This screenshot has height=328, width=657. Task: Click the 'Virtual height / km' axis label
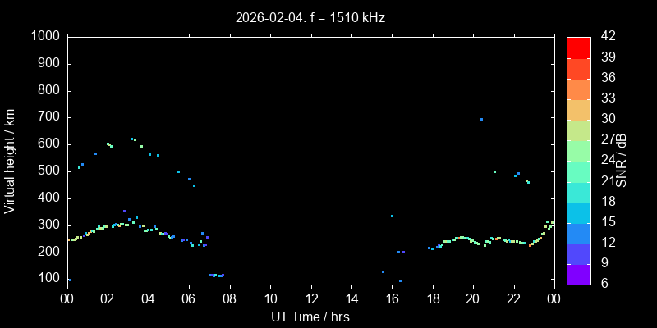pyautogui.click(x=10, y=160)
